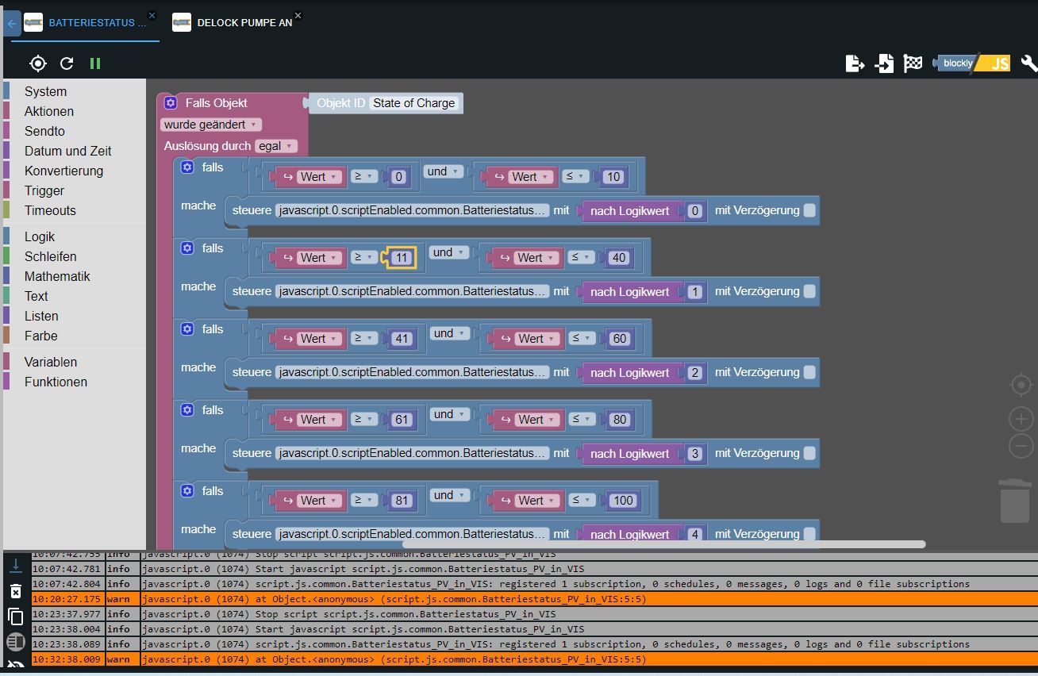Switch editor between blockly and JS
The image size is (1038, 676).
972,63
